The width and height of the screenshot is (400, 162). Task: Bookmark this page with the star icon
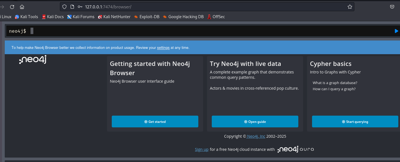pyautogui.click(x=350, y=7)
